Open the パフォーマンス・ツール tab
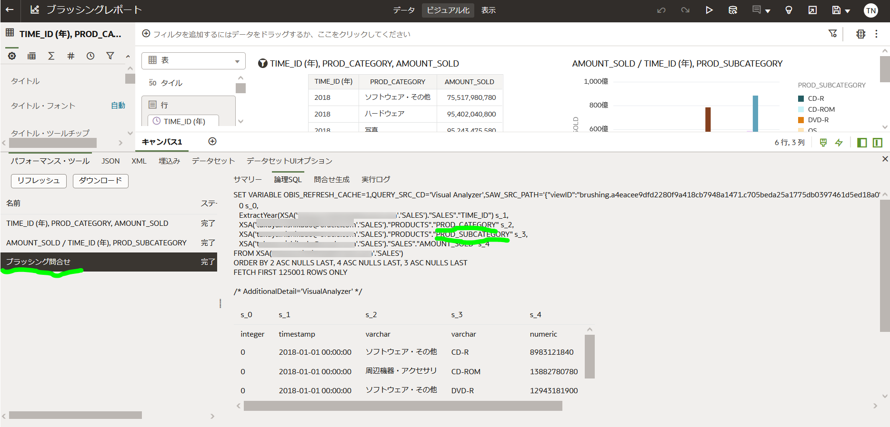Screen dimensions: 890x427 [50, 161]
